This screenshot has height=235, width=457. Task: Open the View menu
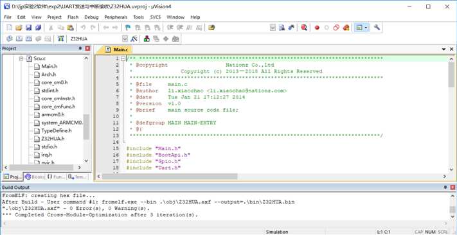point(37,17)
